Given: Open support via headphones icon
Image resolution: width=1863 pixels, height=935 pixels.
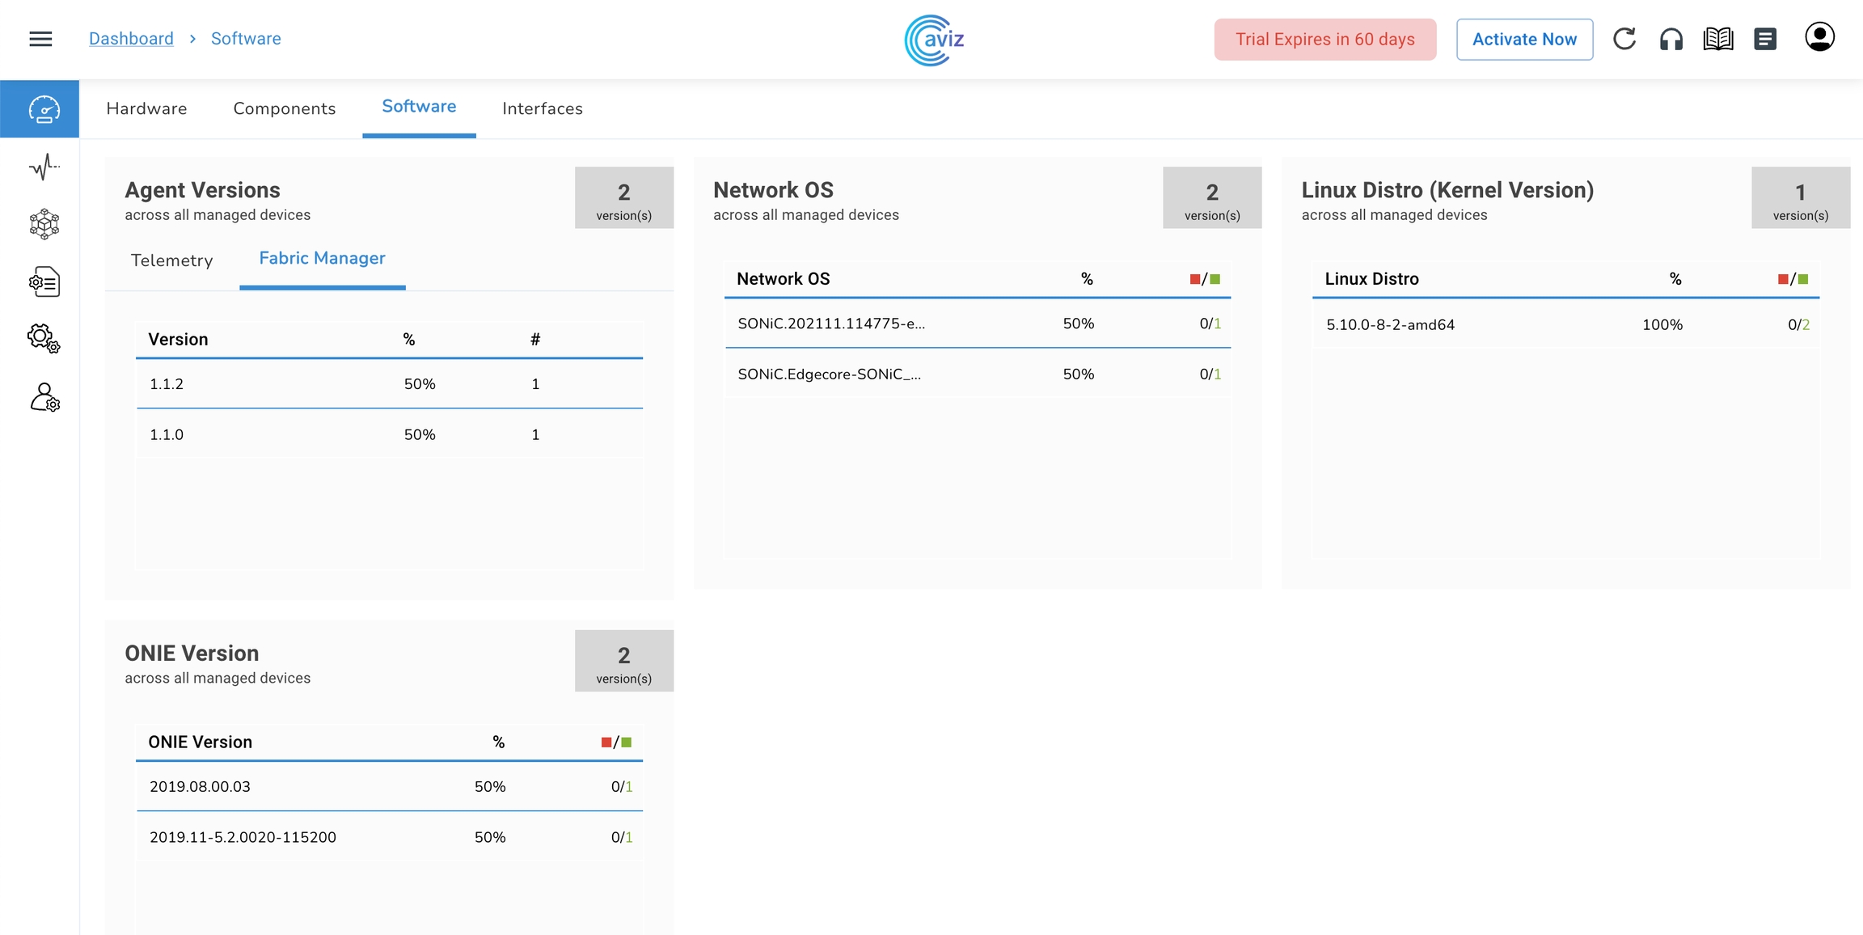Looking at the screenshot, I should (x=1671, y=39).
